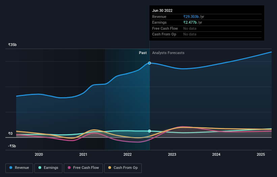Select the earnings data point at Jun 2022
This screenshot has height=177, width=277.
149,131
